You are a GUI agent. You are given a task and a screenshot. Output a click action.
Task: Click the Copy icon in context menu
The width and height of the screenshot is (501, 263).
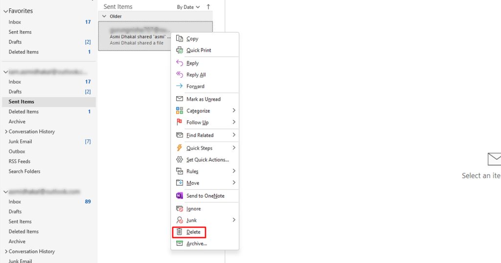point(180,39)
